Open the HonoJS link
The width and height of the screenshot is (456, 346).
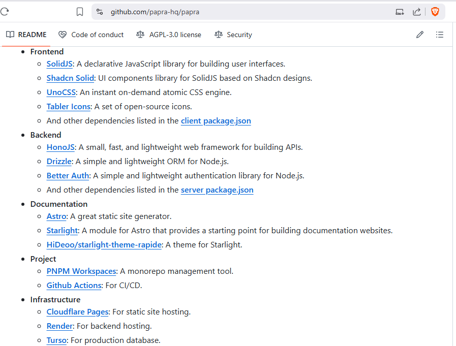pyautogui.click(x=60, y=147)
